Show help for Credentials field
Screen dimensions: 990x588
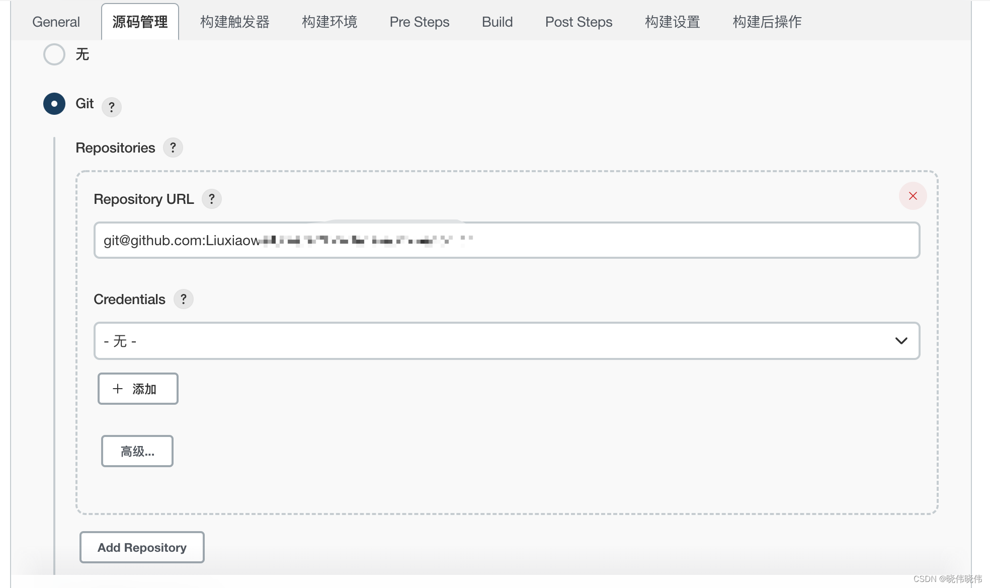click(183, 299)
